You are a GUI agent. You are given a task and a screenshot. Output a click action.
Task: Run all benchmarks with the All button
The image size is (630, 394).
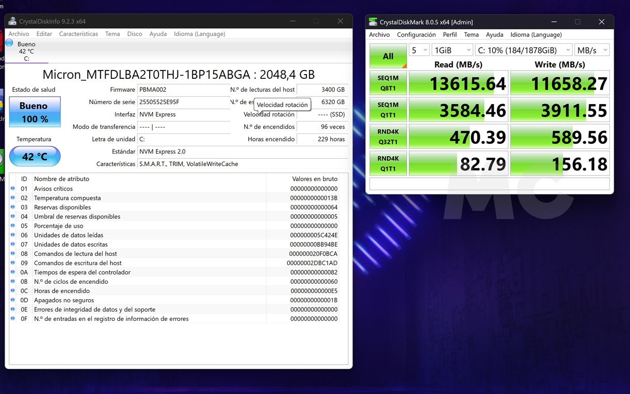[388, 56]
